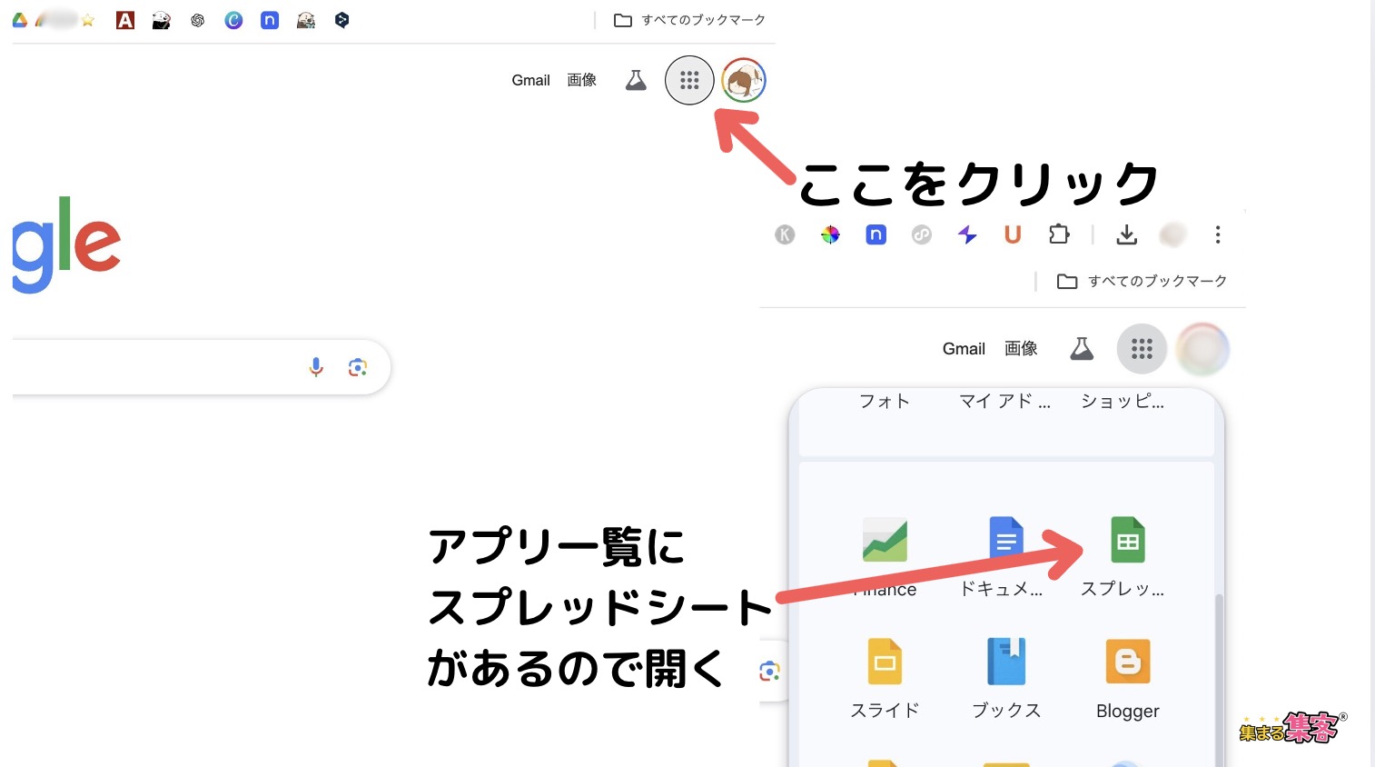Open ショッピ... in the apps panel
Screen dimensions: 1375x767
click(1123, 401)
